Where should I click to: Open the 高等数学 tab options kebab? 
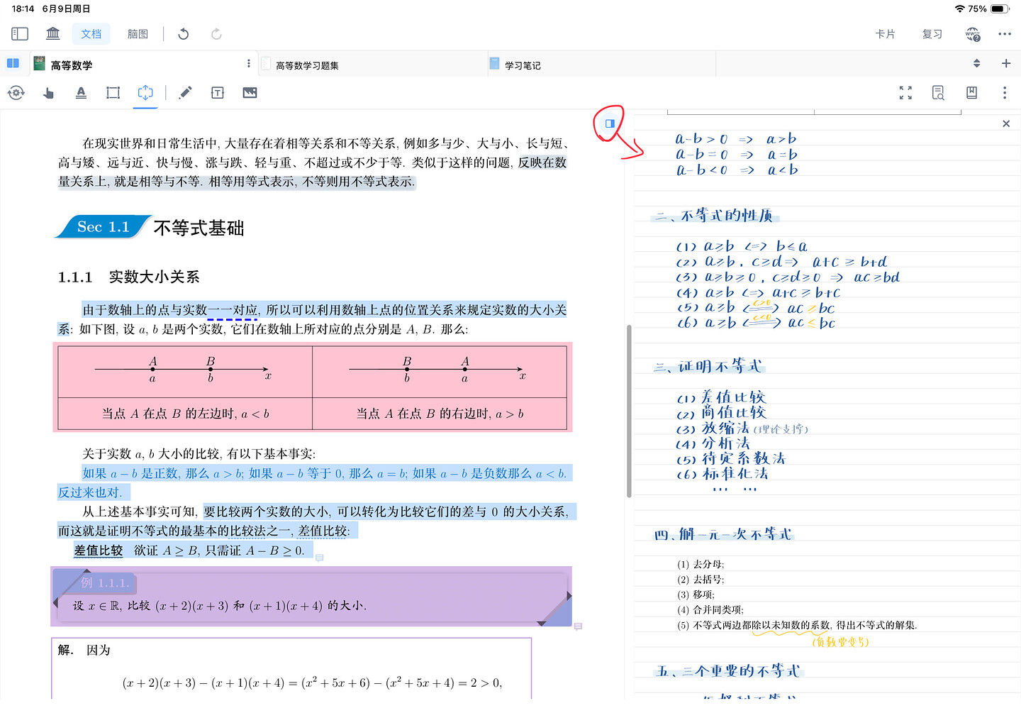pos(248,63)
